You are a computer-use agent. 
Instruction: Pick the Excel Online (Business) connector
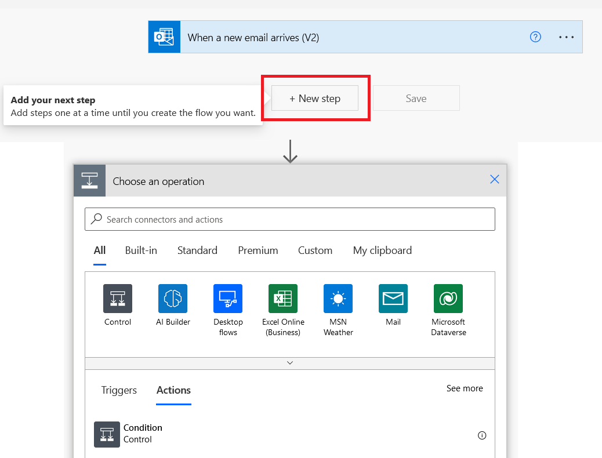[x=283, y=299]
